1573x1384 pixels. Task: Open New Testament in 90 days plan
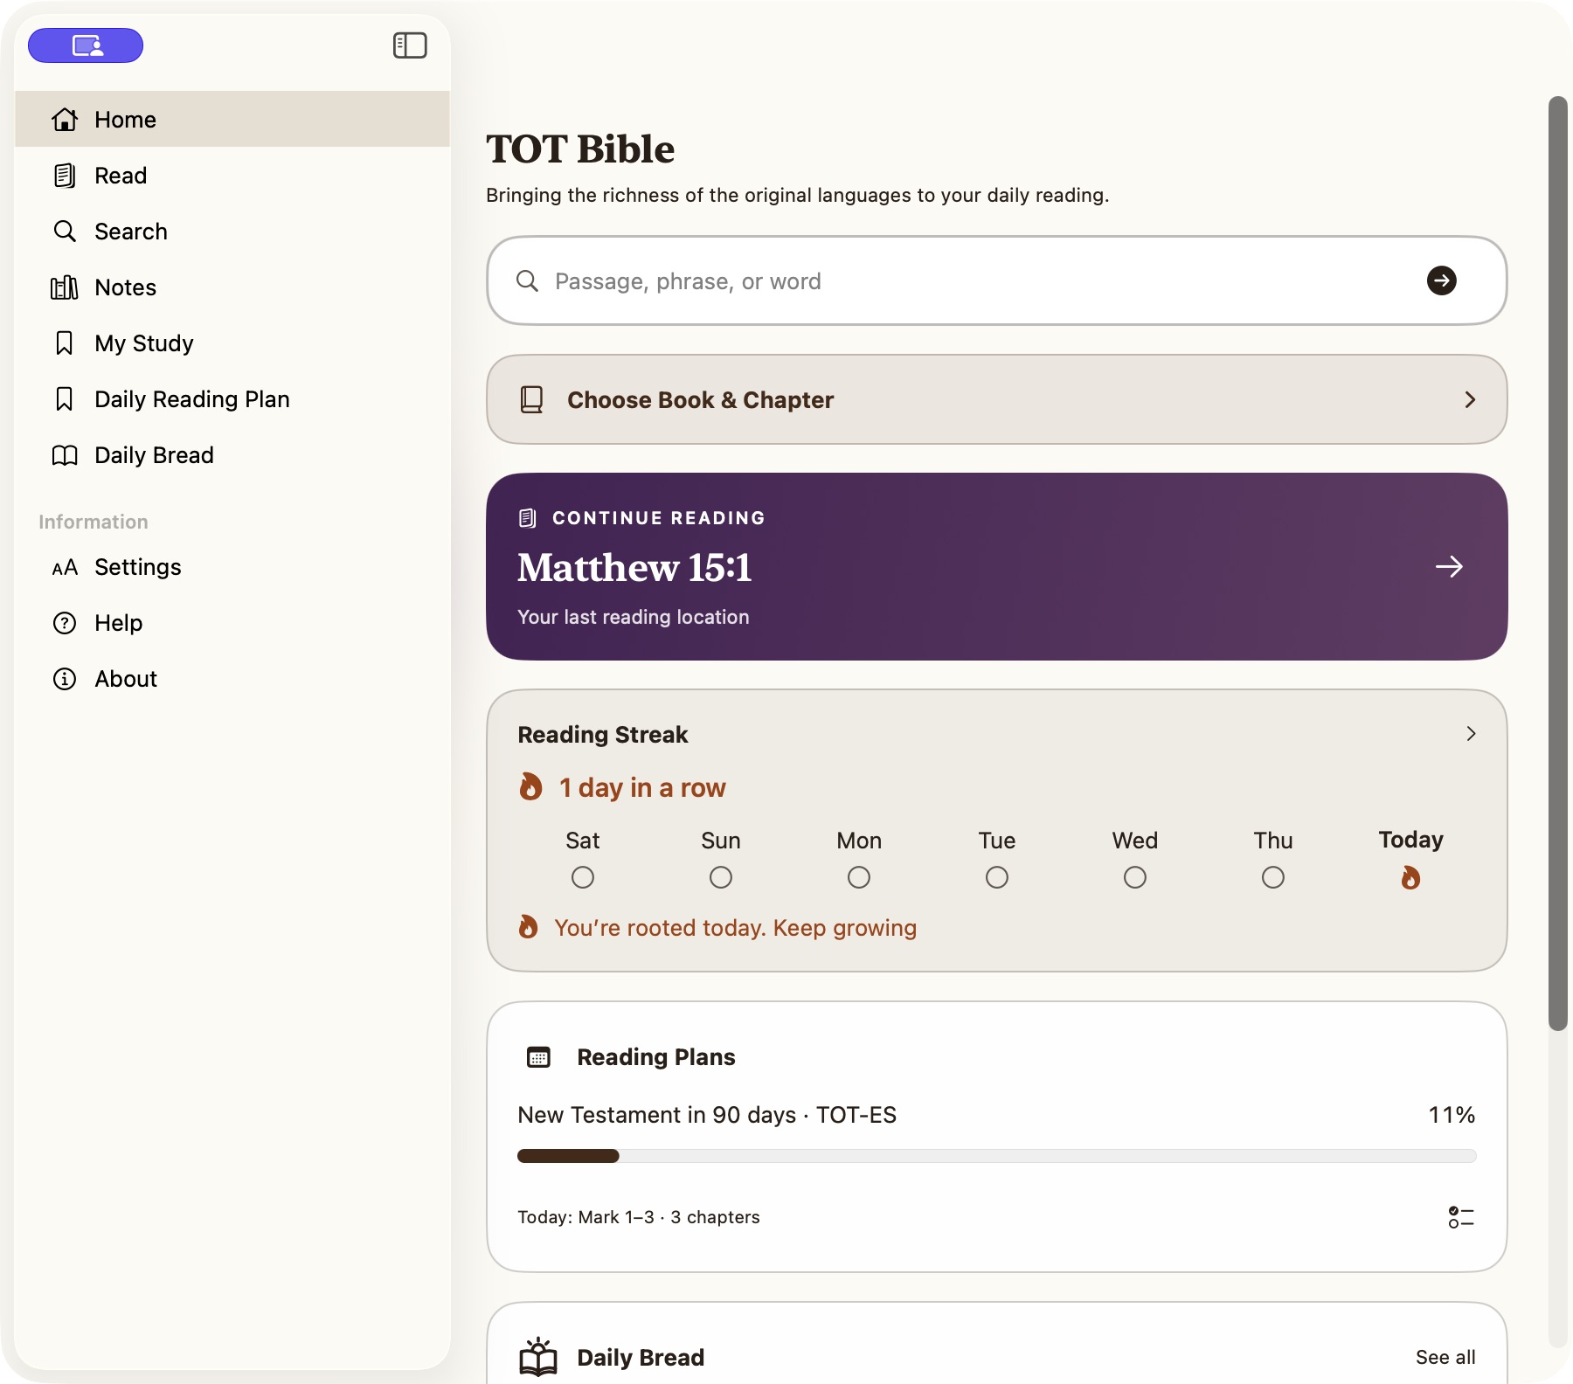tap(707, 1115)
